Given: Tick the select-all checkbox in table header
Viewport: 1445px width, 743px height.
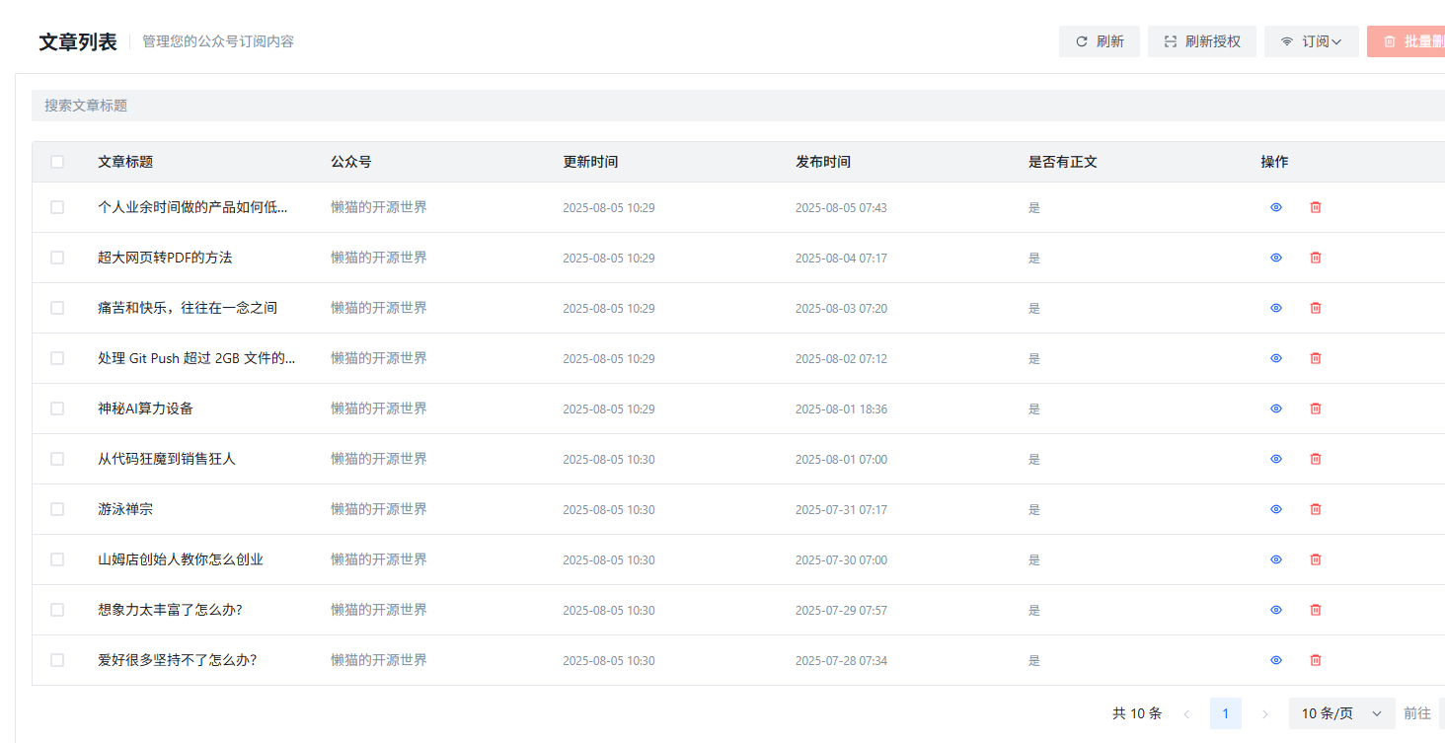Looking at the screenshot, I should (57, 162).
